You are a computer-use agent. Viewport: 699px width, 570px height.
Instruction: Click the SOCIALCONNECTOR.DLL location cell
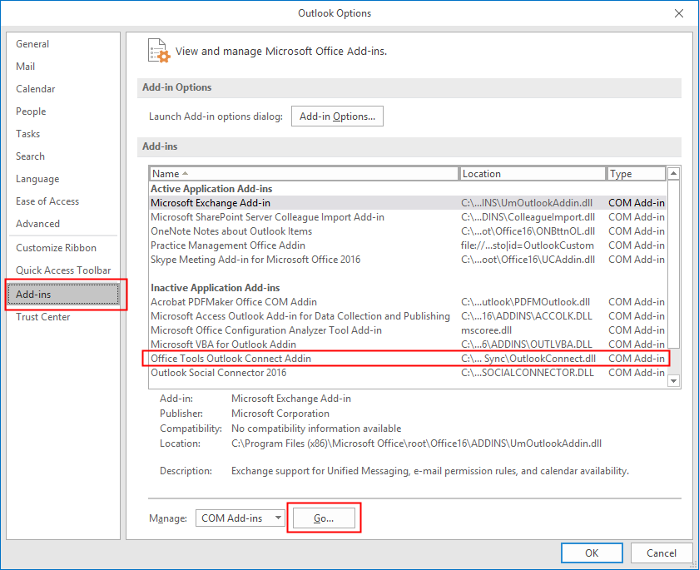tap(528, 373)
